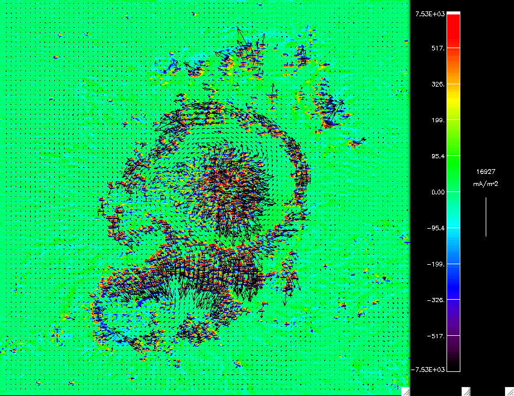
Task: Select the 199. color bar label
Action: [x=438, y=120]
